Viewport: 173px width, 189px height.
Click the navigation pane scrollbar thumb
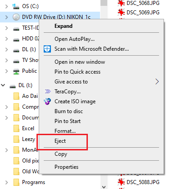pyautogui.click(x=104, y=3)
